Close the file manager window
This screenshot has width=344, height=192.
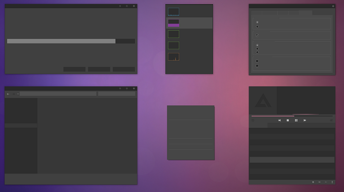pyautogui.click(x=134, y=88)
